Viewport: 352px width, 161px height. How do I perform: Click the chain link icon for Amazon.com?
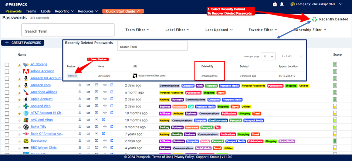[x=105, y=85]
